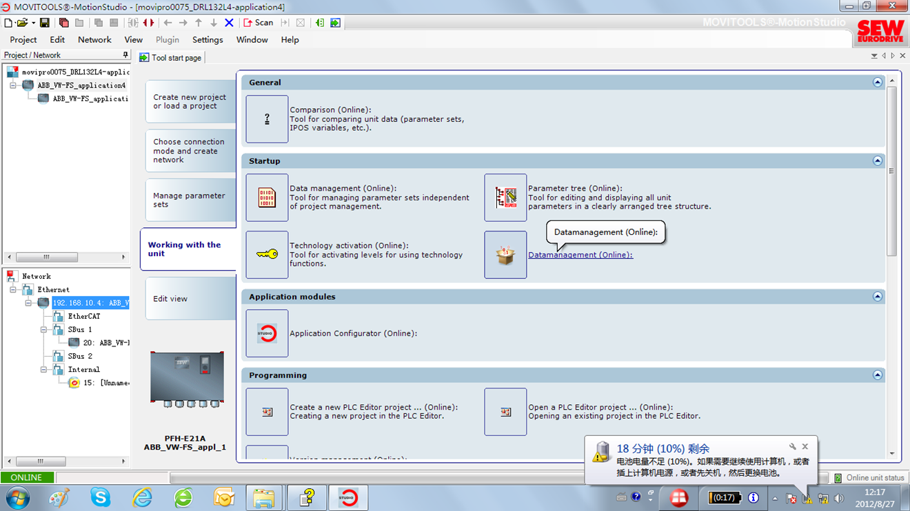The image size is (910, 511).
Task: Click the Save disk icon in toolbar
Action: [44, 23]
